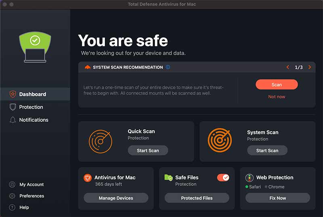
Task: Go to next recommendation with right arrow
Action: pyautogui.click(x=309, y=67)
